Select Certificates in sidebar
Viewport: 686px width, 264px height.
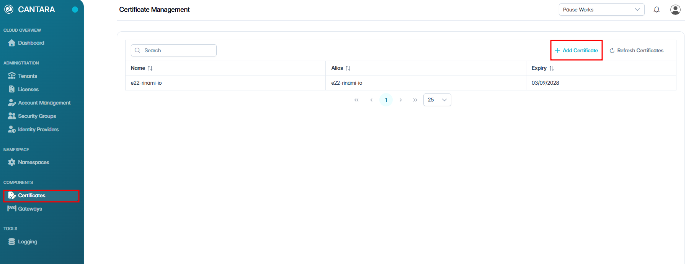pyautogui.click(x=41, y=196)
